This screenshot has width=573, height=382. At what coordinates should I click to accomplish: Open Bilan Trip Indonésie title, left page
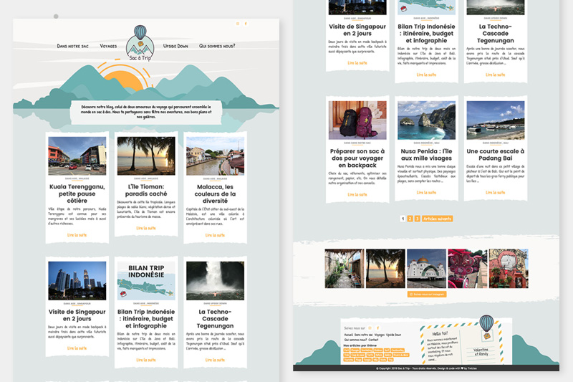pos(146,319)
